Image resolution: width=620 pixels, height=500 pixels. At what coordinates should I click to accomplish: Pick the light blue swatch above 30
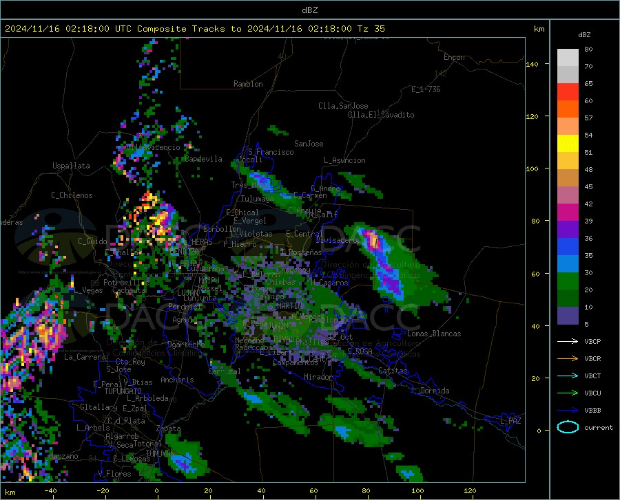[568, 264]
